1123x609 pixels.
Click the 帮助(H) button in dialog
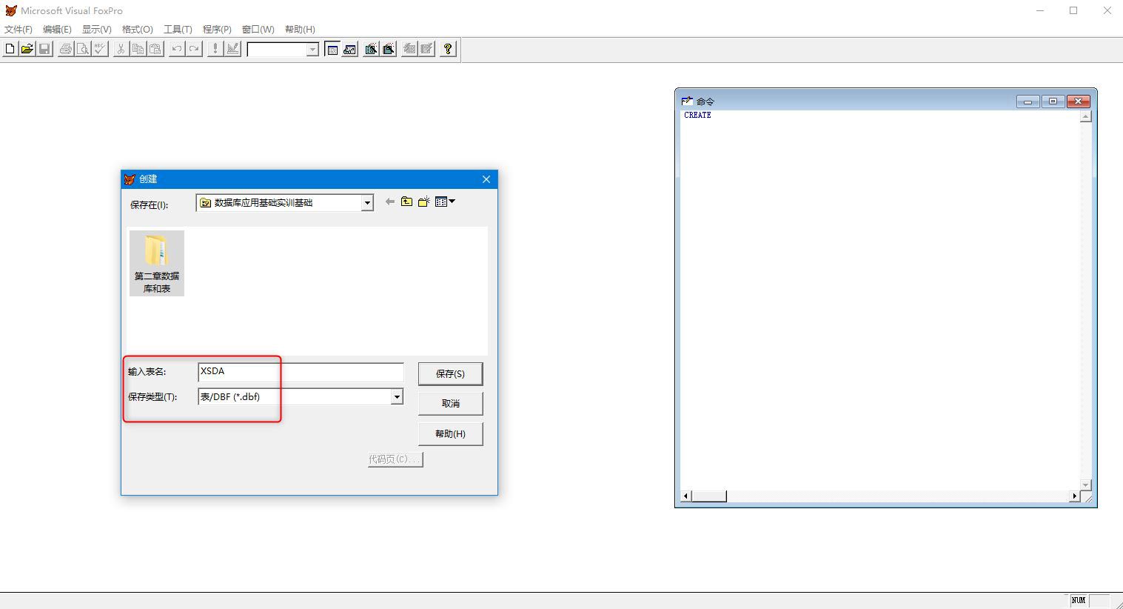coord(450,434)
